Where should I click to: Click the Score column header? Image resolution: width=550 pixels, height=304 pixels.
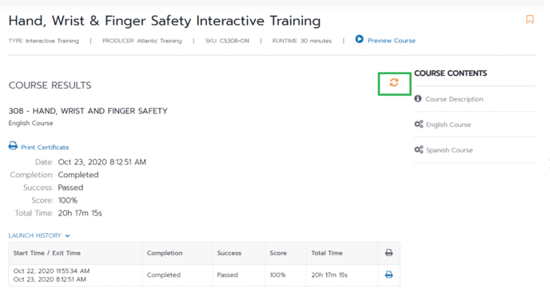click(x=278, y=253)
